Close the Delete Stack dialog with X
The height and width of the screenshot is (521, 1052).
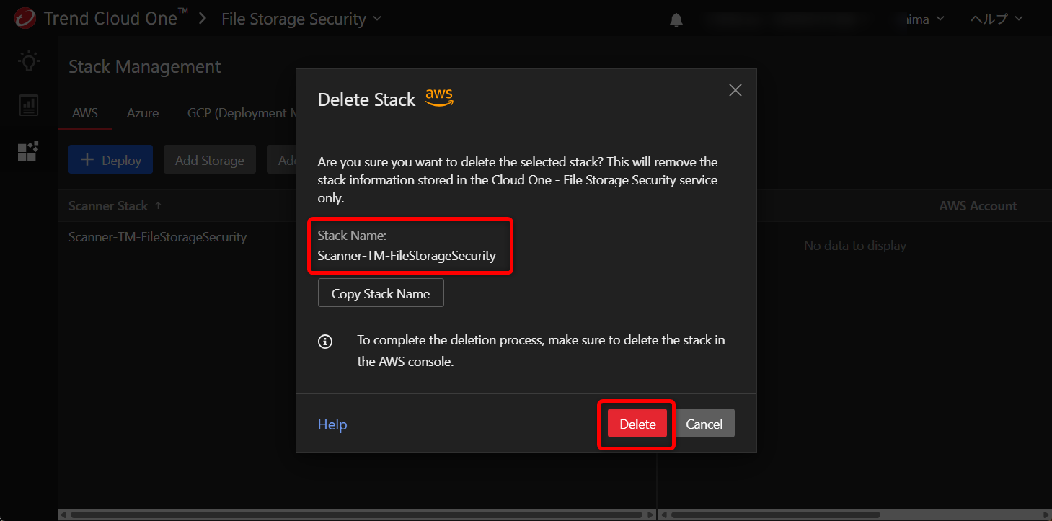pos(735,90)
